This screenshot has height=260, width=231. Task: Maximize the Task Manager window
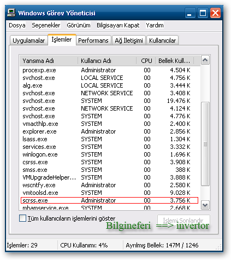pyautogui.click(x=203, y=13)
